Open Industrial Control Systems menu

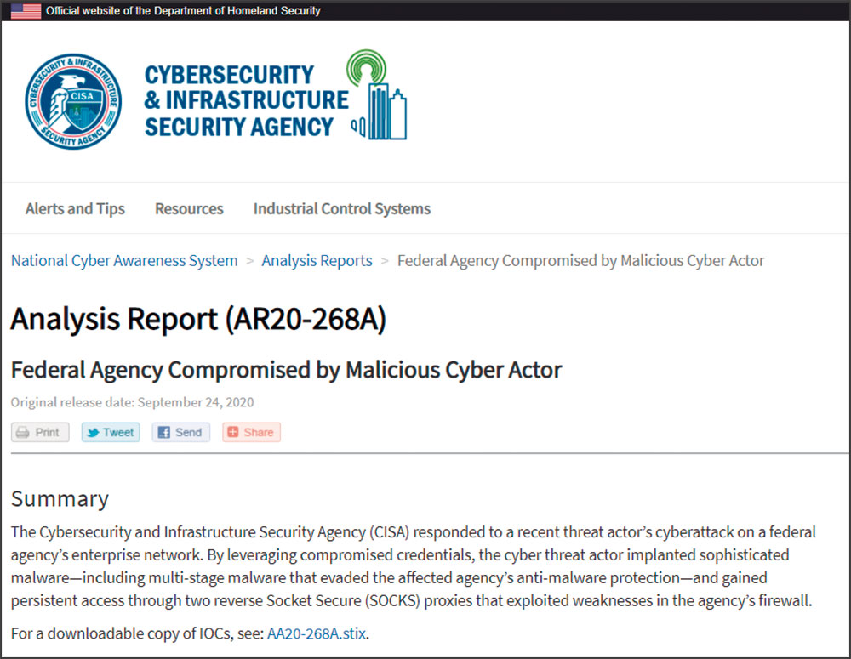point(342,209)
